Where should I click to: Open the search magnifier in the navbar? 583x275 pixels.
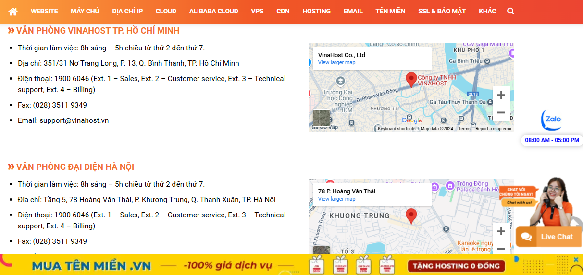[x=510, y=11]
